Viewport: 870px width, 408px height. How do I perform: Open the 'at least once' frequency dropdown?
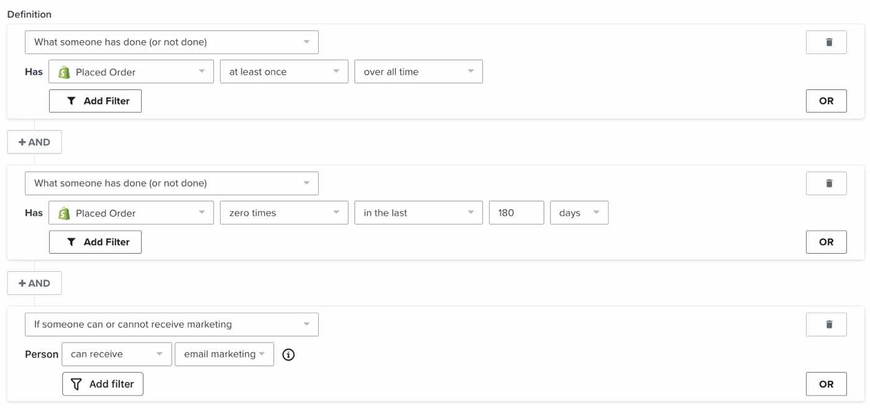point(284,72)
